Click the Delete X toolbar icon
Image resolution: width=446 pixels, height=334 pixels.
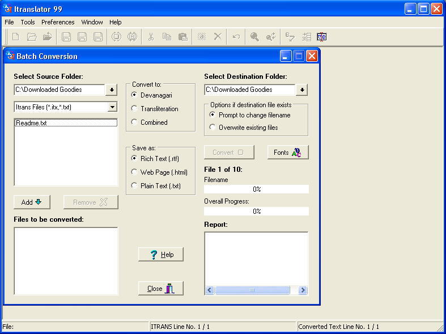pyautogui.click(x=218, y=37)
